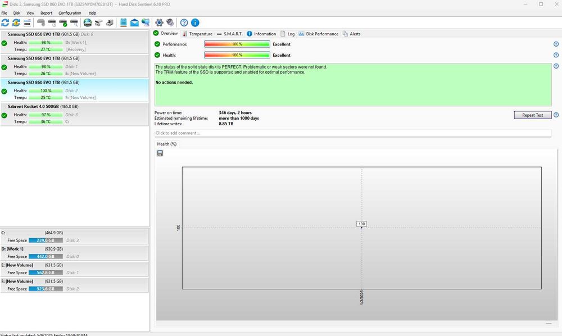Click the blue refresh arrows toolbar icon
562x336 pixels.
pyautogui.click(x=5, y=22)
